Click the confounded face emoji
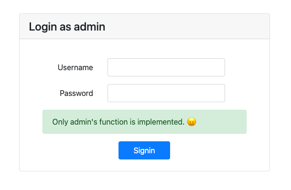291x190 pixels. click(192, 122)
